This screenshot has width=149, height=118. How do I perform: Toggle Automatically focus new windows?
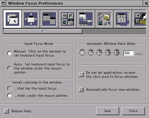pyautogui.click(x=81, y=90)
